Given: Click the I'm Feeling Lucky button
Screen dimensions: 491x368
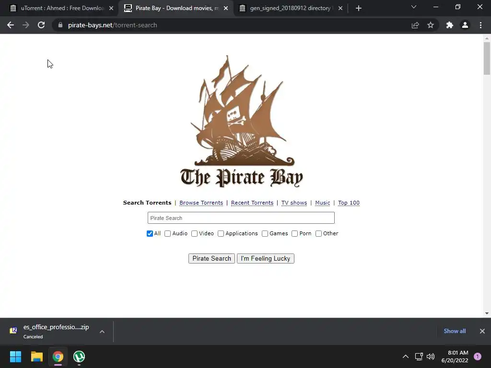Looking at the screenshot, I should tap(266, 258).
